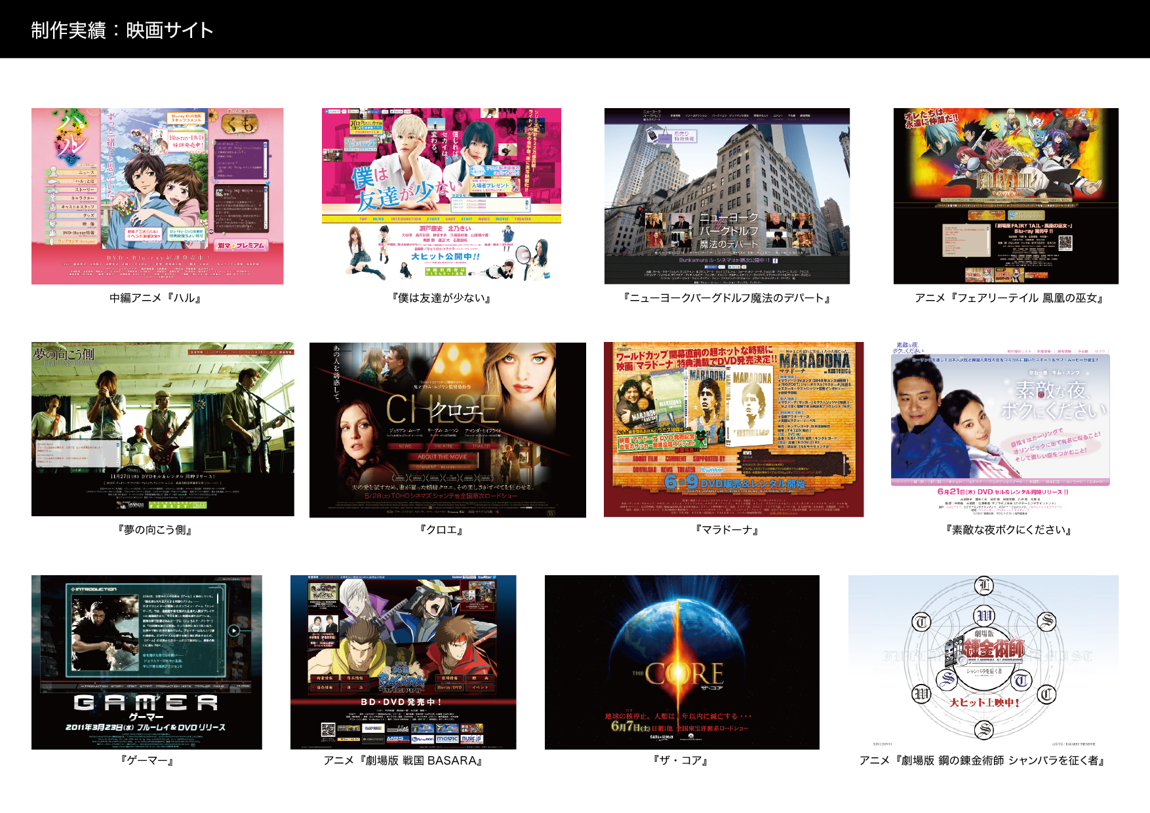Image resolution: width=1150 pixels, height=813 pixels.
Task: Click the caption 『マラドーナ』
Action: coord(726,530)
